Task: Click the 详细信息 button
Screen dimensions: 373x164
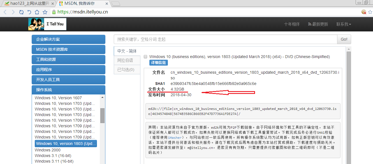Action: [x=158, y=63]
